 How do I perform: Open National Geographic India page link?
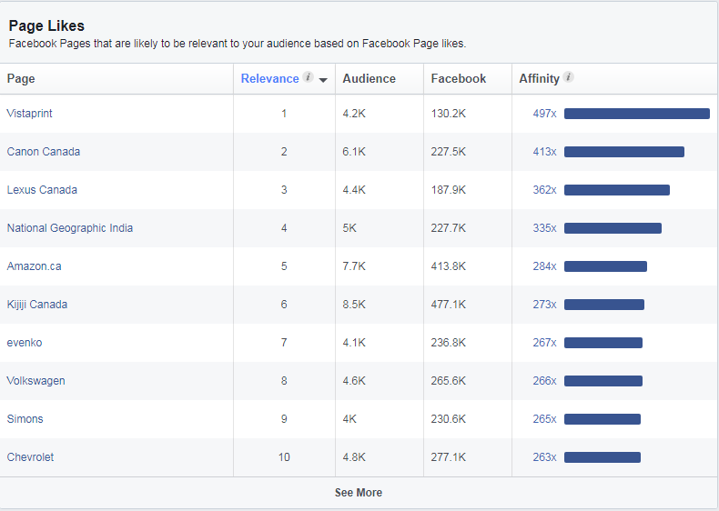click(x=70, y=228)
